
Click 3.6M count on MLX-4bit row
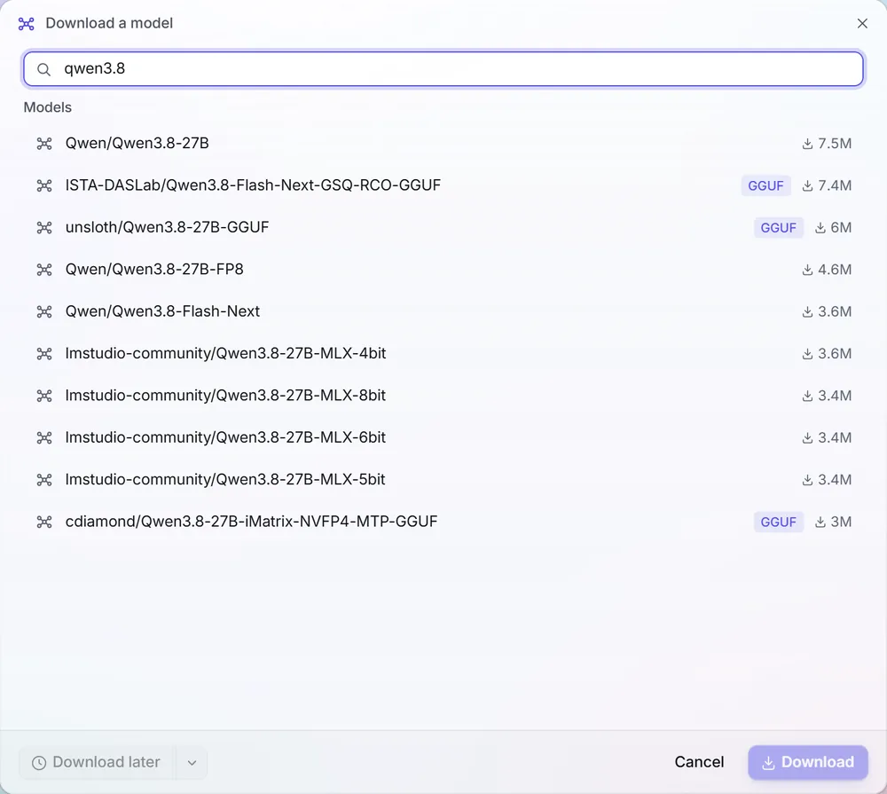827,354
